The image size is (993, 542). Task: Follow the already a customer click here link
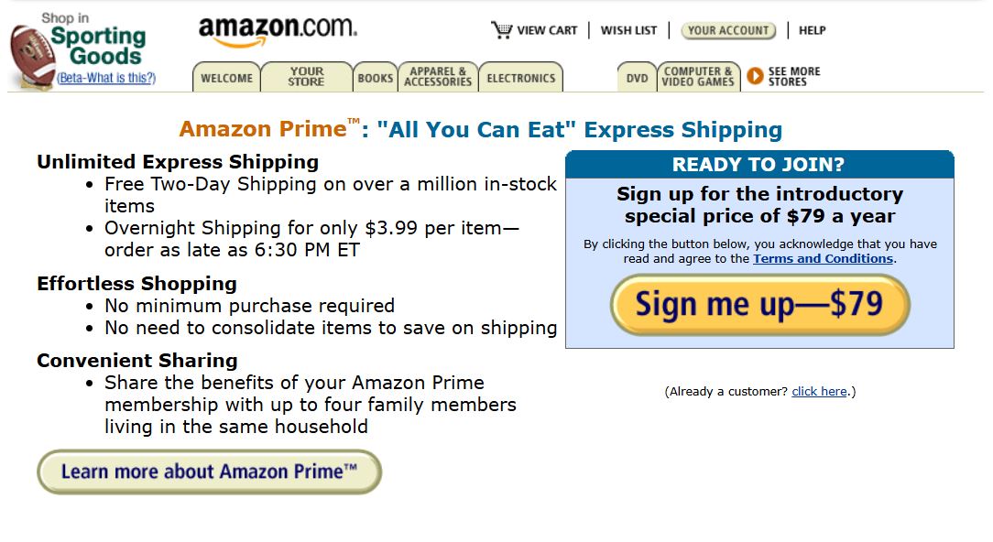tap(819, 391)
